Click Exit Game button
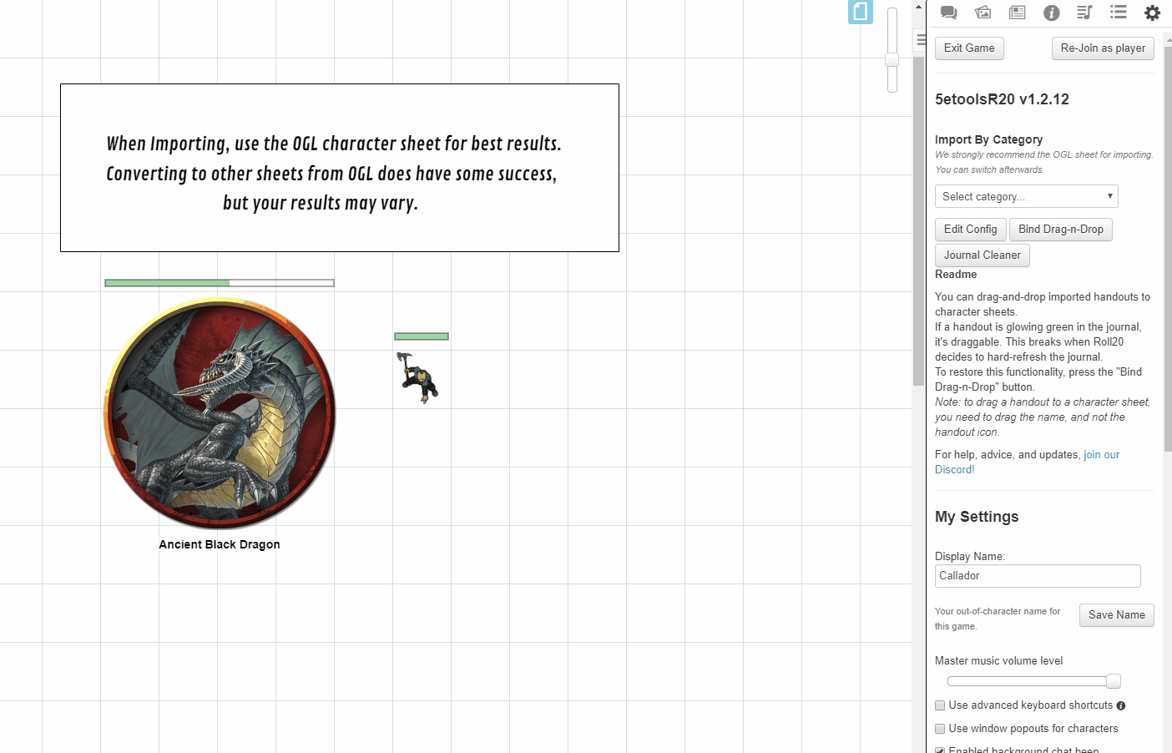The width and height of the screenshot is (1172, 753). (969, 48)
